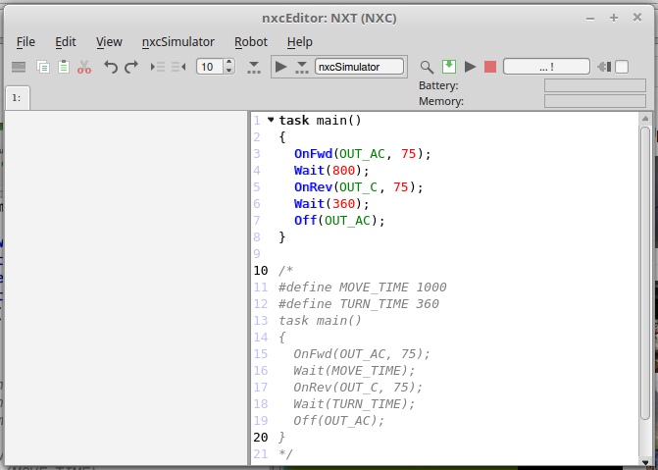Open the Edit menu
Image resolution: width=658 pixels, height=470 pixels.
coord(66,42)
